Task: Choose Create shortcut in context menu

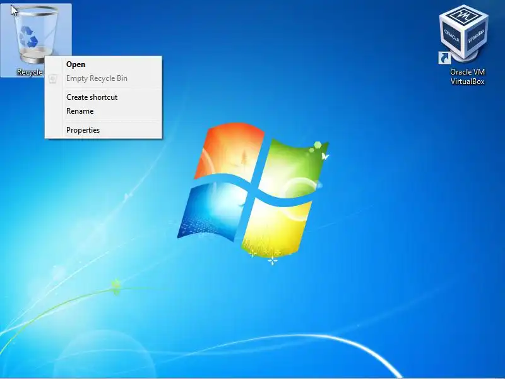Action: tap(103, 97)
